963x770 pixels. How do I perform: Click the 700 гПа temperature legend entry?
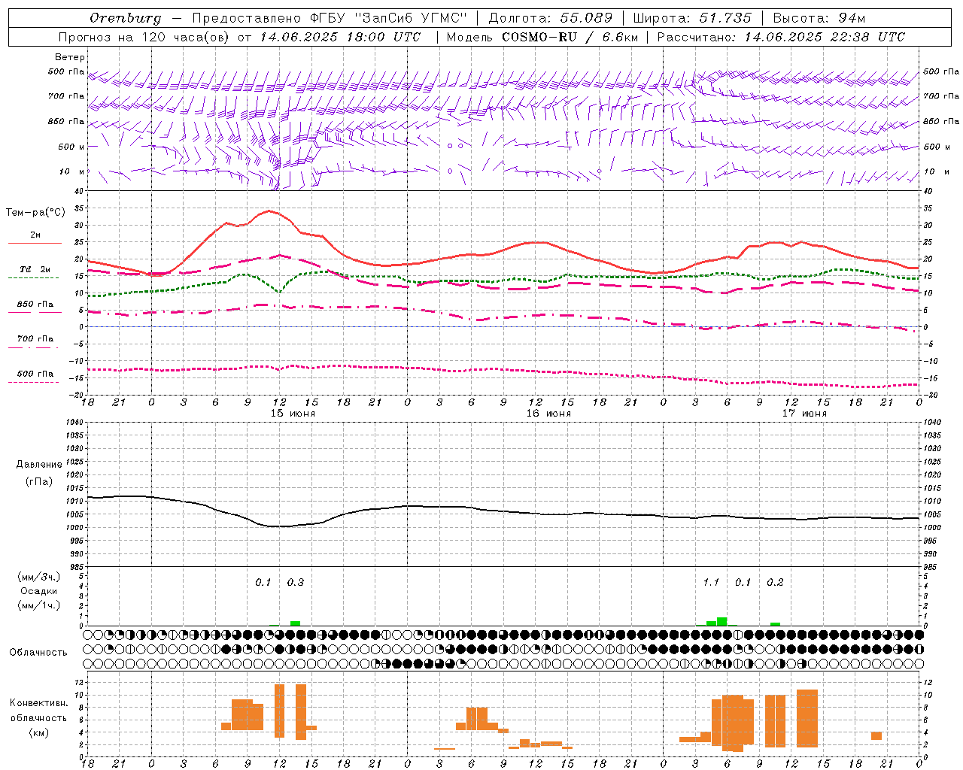[x=35, y=339]
